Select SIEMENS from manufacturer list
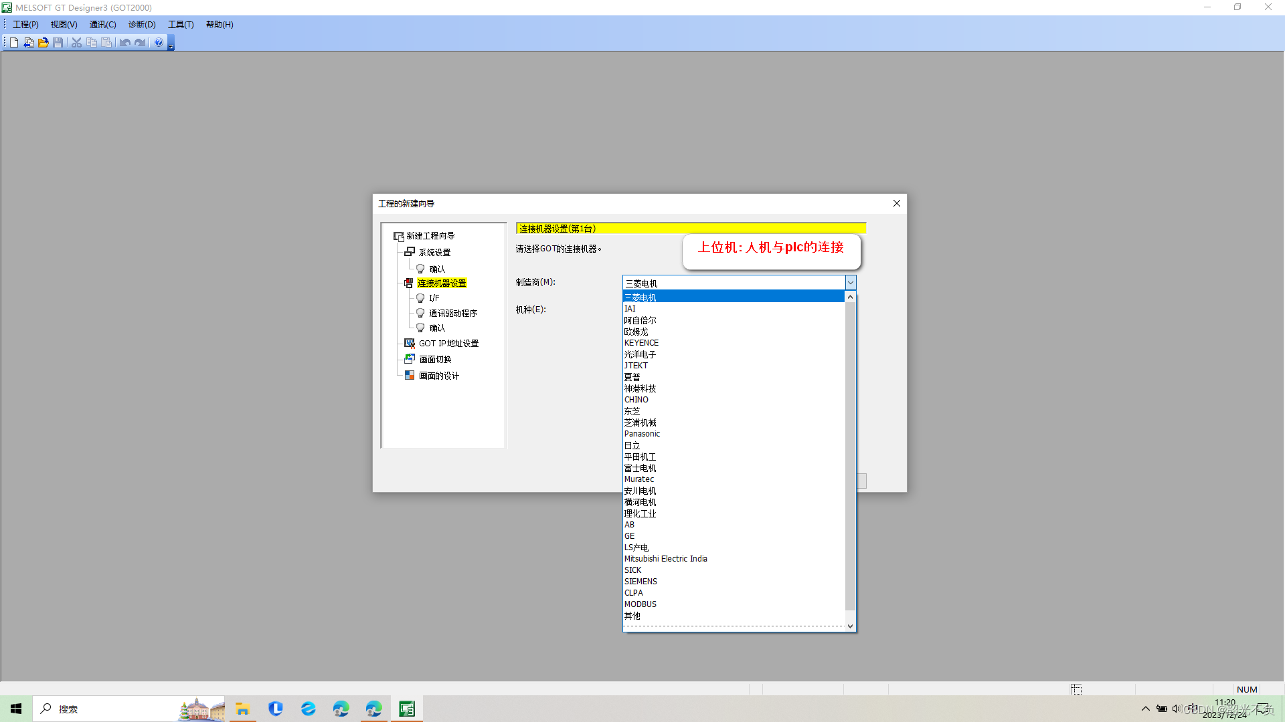This screenshot has width=1285, height=722. pos(640,582)
